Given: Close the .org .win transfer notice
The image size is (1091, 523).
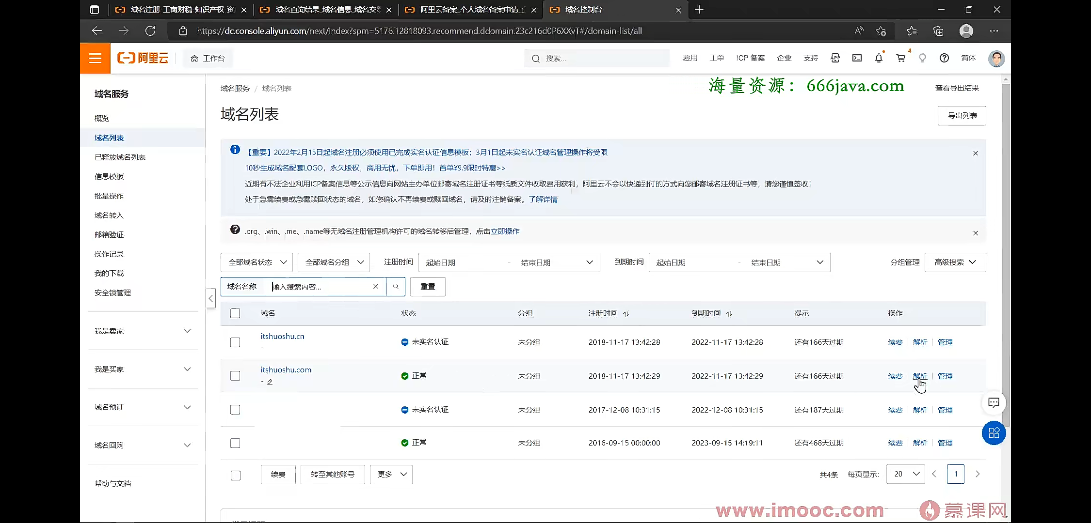Looking at the screenshot, I should 976,233.
